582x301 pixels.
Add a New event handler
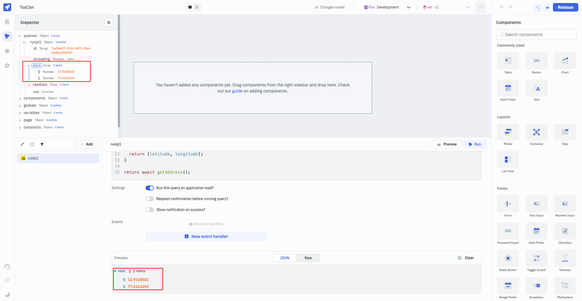tap(206, 236)
